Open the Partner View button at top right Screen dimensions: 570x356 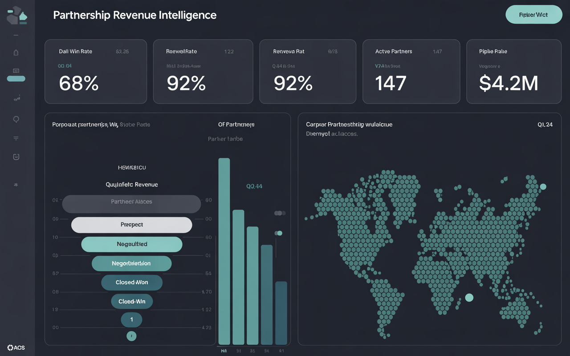[x=533, y=14]
